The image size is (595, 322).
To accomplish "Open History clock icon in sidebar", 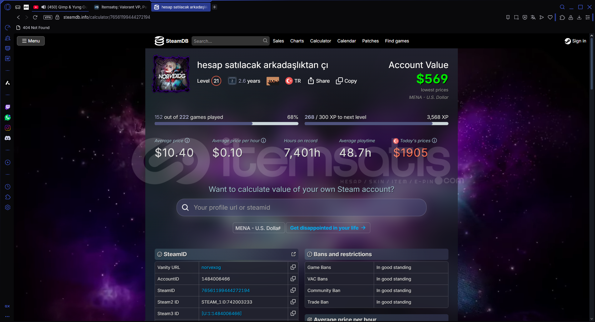I will click(8, 187).
